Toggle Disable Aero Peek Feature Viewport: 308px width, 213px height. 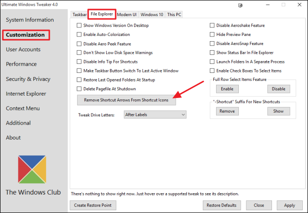click(79, 44)
